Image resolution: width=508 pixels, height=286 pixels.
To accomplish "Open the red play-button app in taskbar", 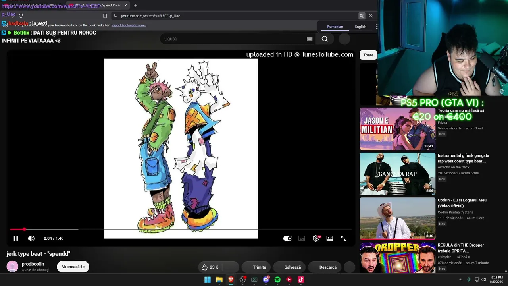I will pos(289,280).
